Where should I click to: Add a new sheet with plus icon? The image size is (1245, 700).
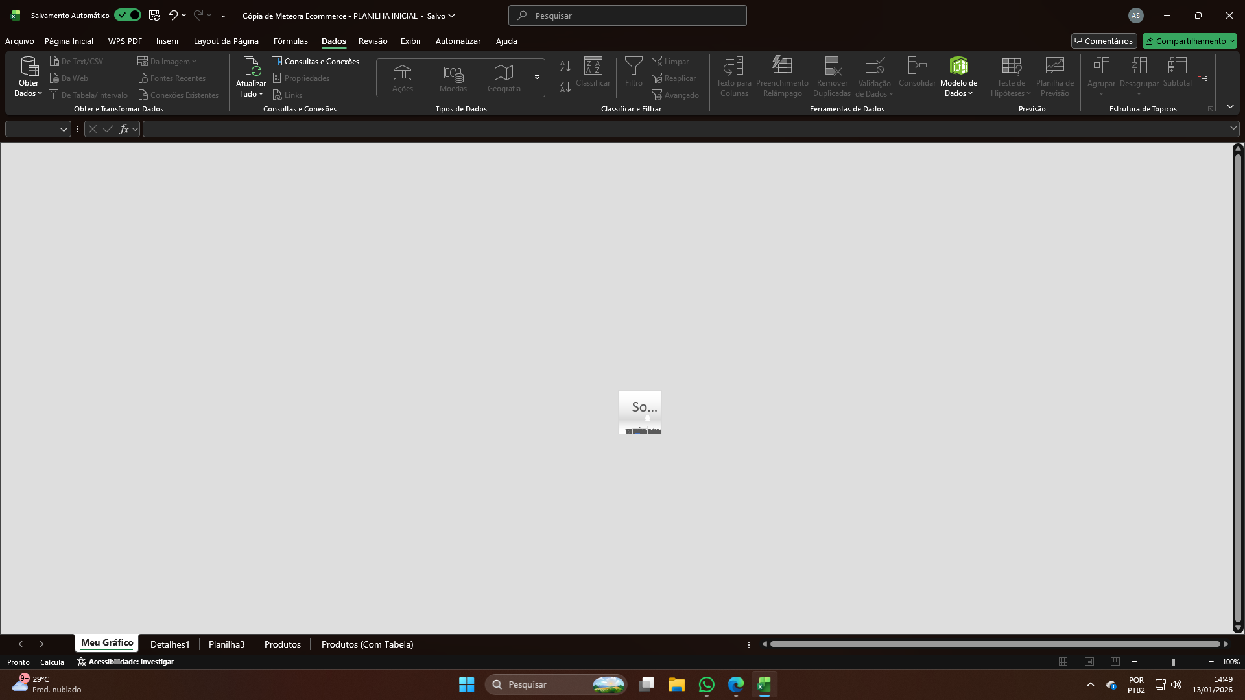[456, 644]
